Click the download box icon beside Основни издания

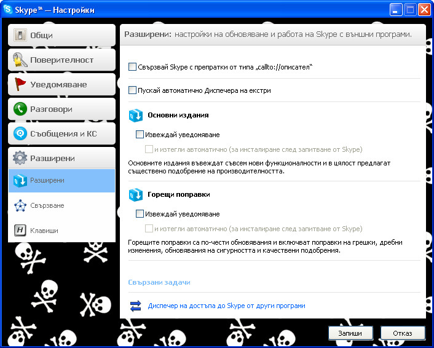coord(136,116)
